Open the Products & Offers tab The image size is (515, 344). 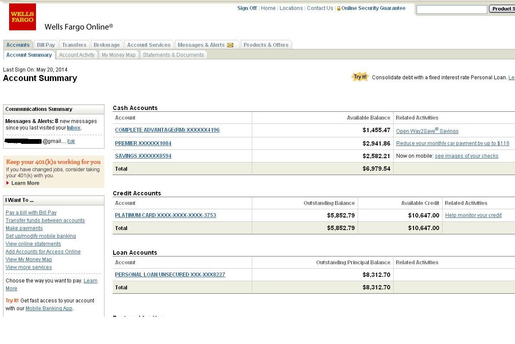(x=266, y=45)
